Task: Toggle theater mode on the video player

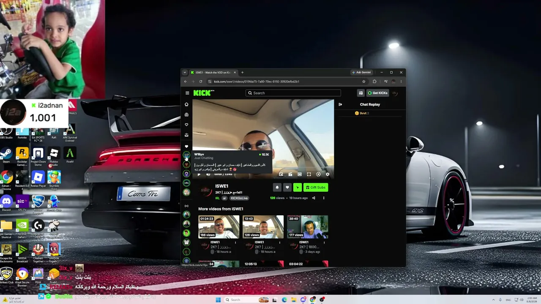Action: pyautogui.click(x=300, y=174)
